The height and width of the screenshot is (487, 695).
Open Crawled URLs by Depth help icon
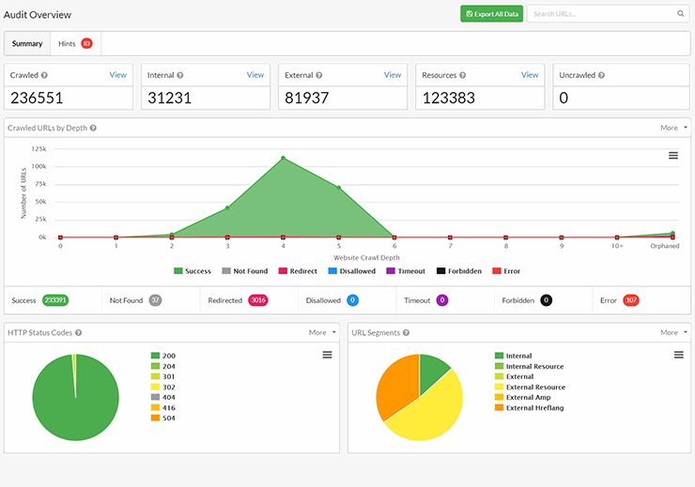[x=93, y=128]
